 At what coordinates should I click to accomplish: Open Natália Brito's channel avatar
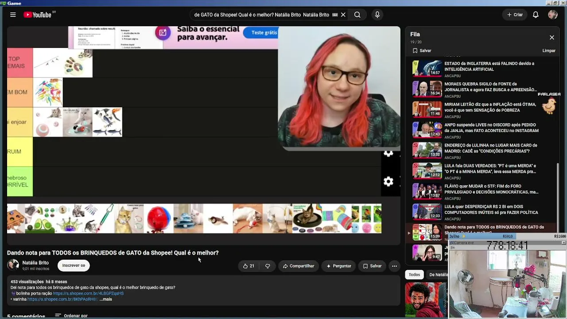pos(13,265)
